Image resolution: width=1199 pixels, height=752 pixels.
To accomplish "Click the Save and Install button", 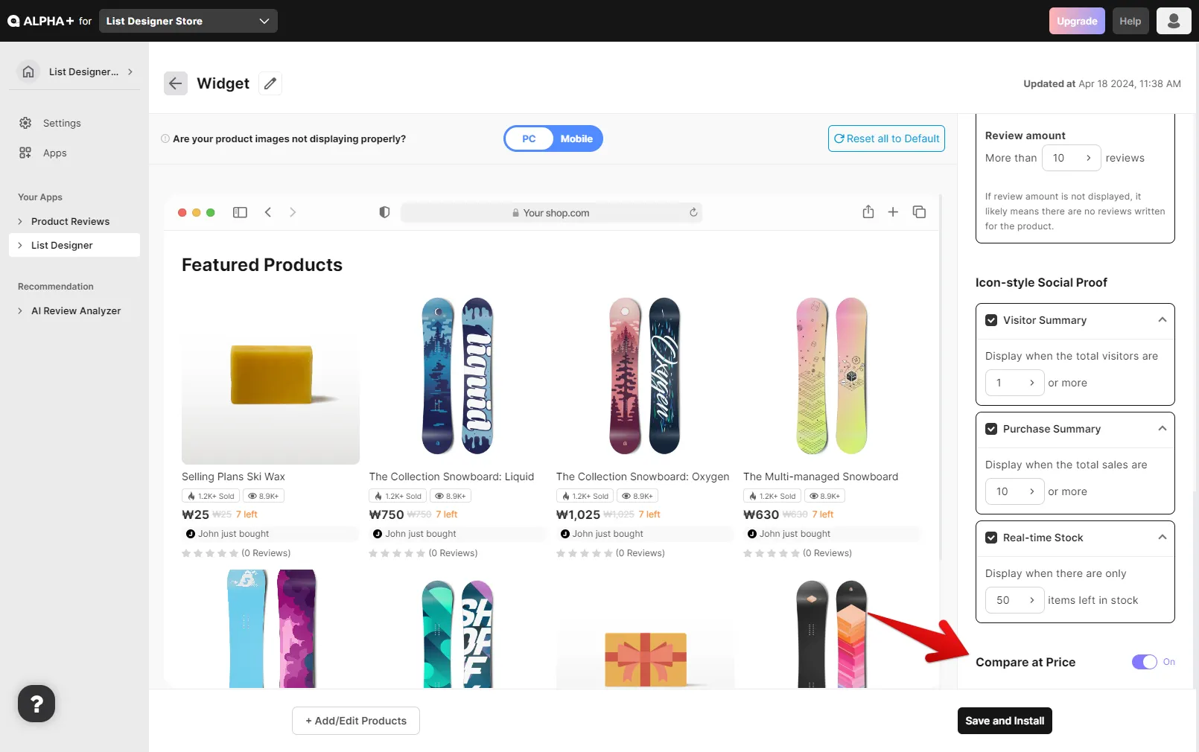I will click(x=1004, y=721).
